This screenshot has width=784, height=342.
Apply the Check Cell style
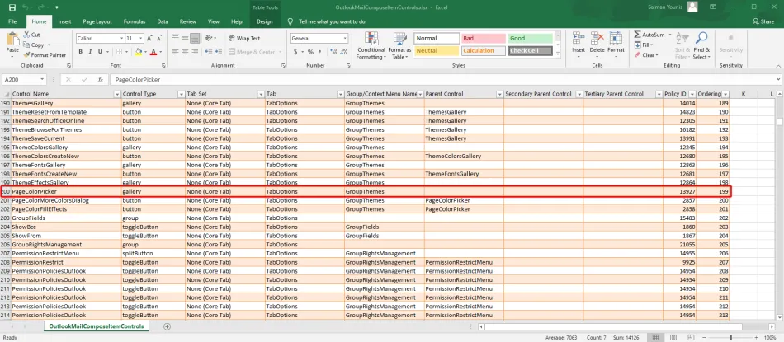coord(529,50)
